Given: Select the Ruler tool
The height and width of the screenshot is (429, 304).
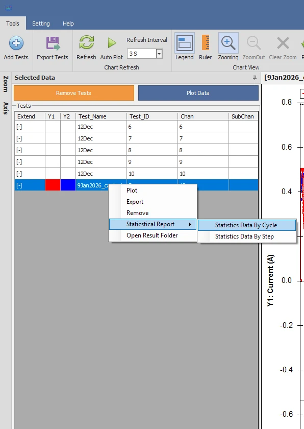Looking at the screenshot, I should click(206, 43).
